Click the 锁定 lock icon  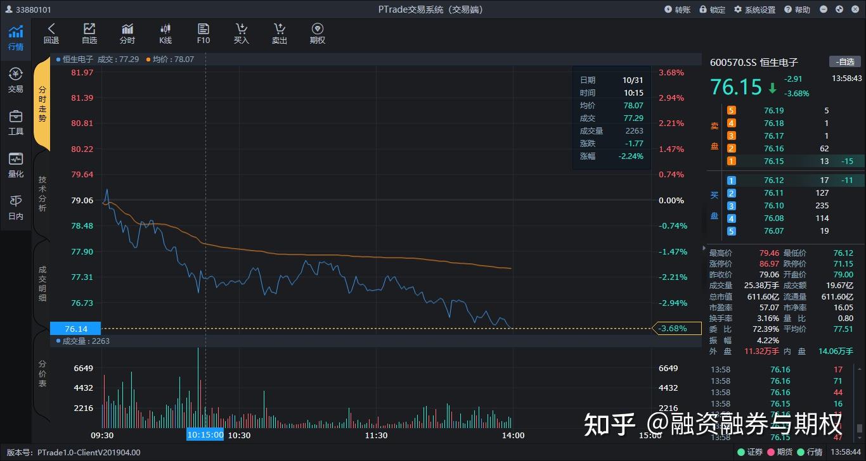pyautogui.click(x=713, y=9)
